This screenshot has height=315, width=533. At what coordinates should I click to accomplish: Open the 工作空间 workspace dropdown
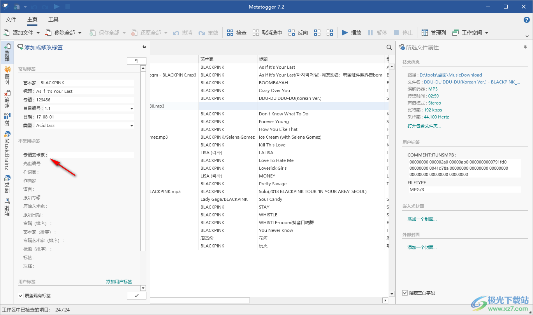[487, 33]
